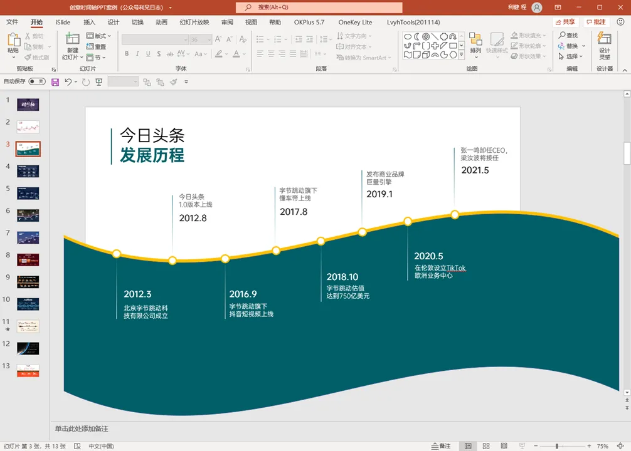Undo the last action with undo arrow
This screenshot has height=451, width=631.
coord(68,82)
